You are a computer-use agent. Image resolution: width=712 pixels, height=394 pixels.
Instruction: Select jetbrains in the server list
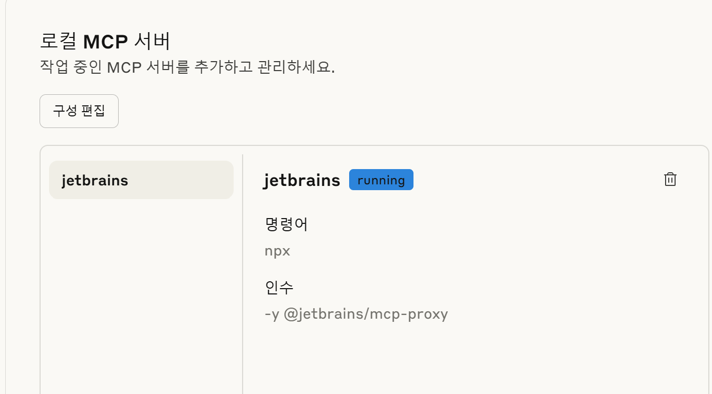point(141,180)
